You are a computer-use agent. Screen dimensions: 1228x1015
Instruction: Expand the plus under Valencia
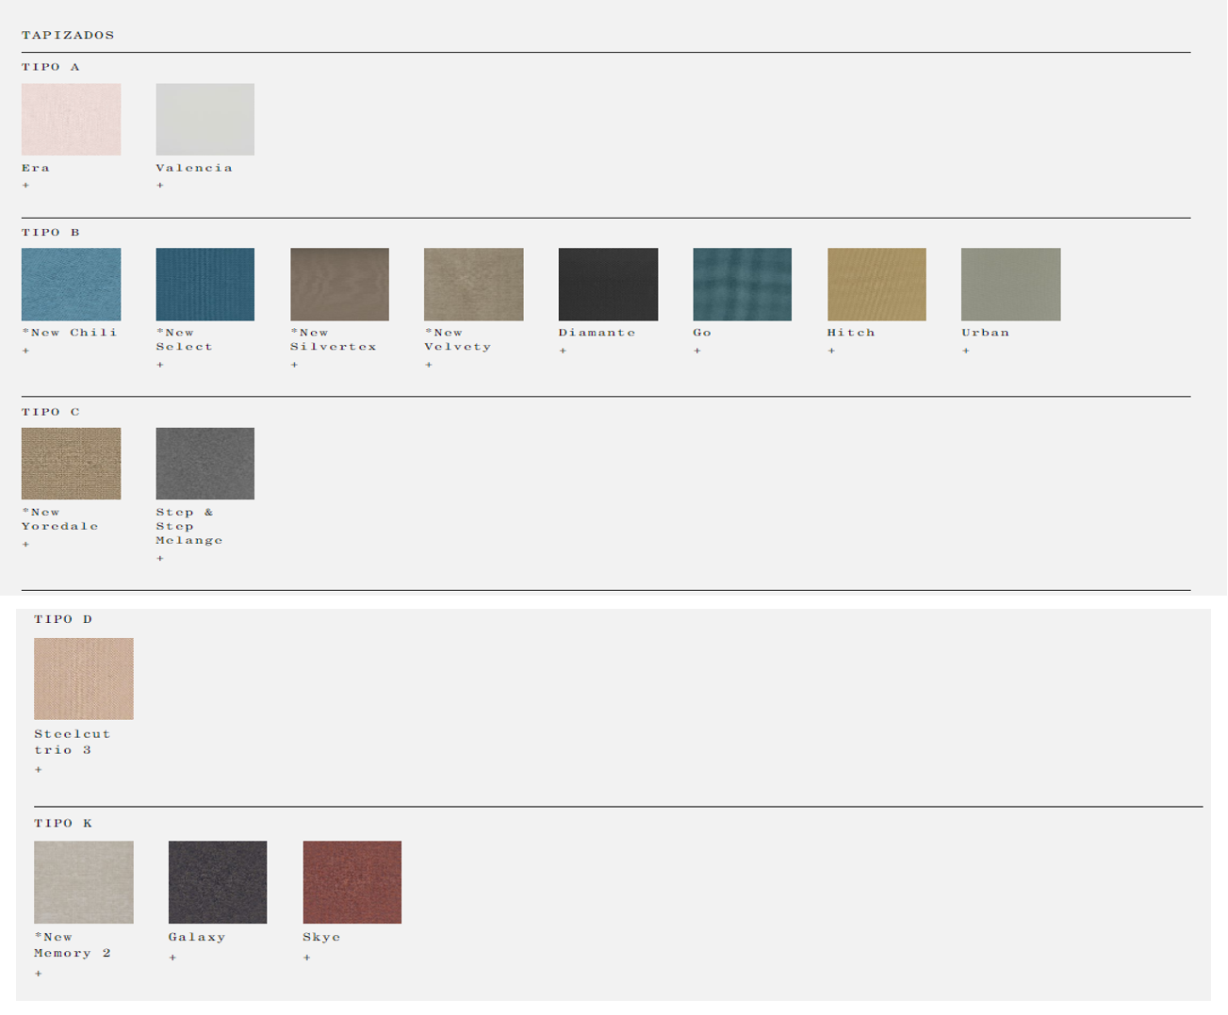(x=160, y=186)
